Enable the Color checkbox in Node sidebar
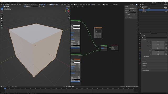The image size is (168, 94). (128, 14)
